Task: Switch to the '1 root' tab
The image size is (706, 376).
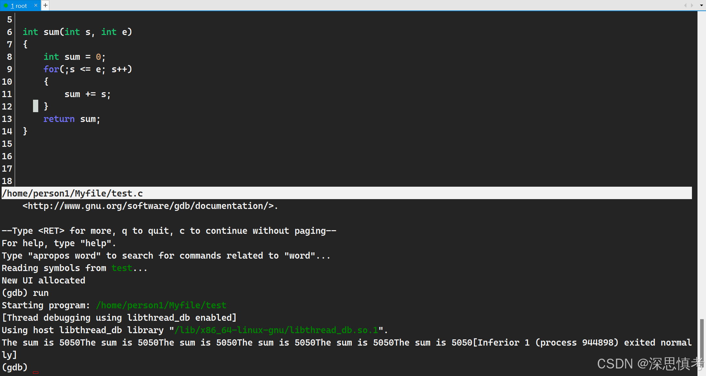Action: tap(19, 6)
